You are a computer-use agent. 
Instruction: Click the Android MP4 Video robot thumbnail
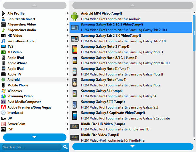[75, 16]
